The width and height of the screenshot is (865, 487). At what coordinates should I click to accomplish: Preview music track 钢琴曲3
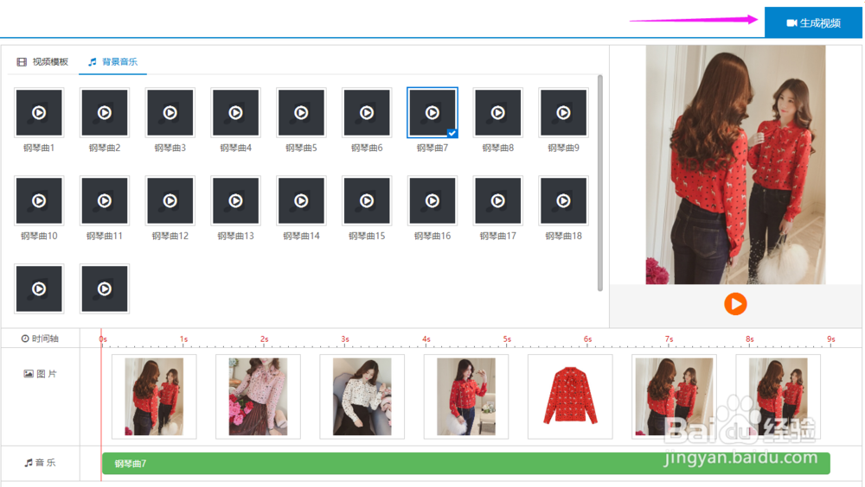point(170,112)
